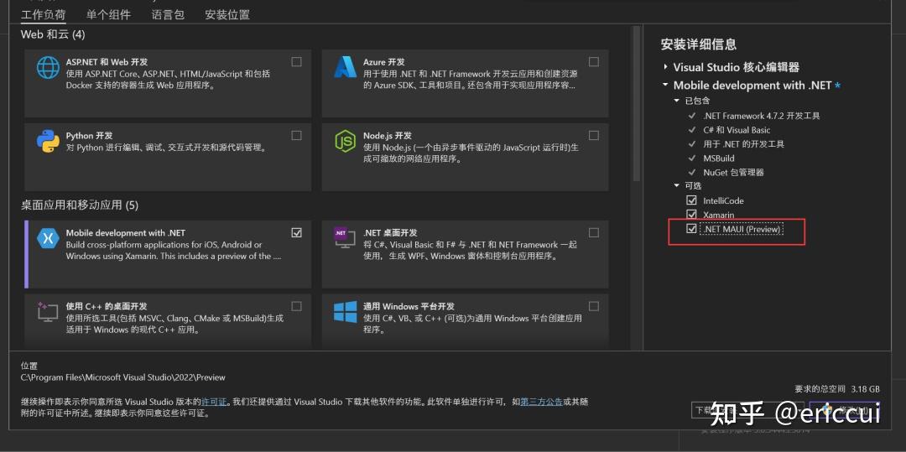The height and width of the screenshot is (452, 906).
Task: Select the ASP.NET 和 Web 开发 card title
Action: pos(107,62)
